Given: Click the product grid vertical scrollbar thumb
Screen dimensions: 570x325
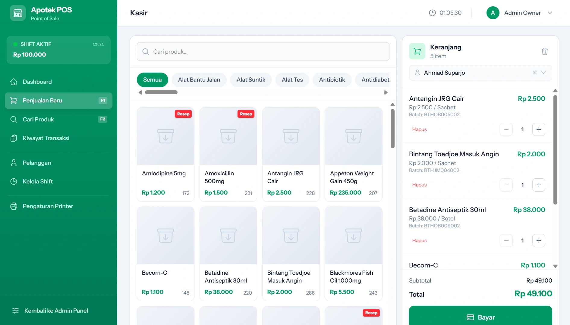Looking at the screenshot, I should 392,129.
